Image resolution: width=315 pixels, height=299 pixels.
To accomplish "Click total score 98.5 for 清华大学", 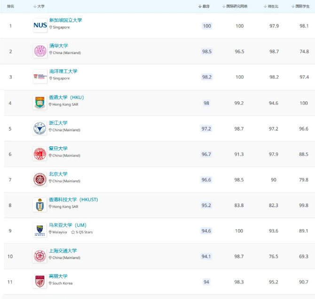I will (207, 51).
